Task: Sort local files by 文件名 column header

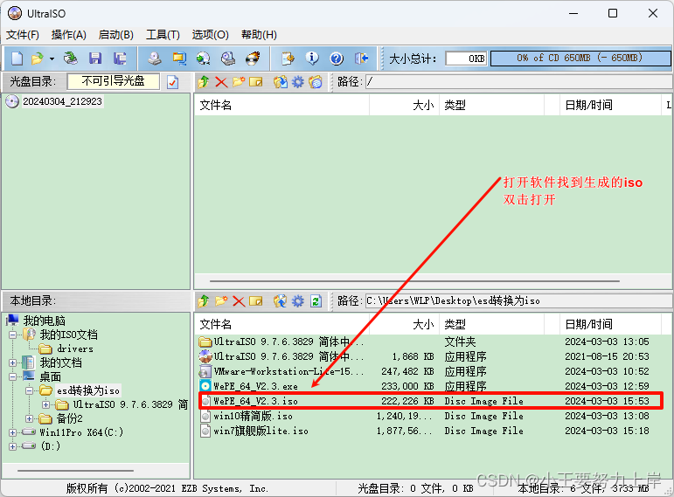Action: coord(282,324)
